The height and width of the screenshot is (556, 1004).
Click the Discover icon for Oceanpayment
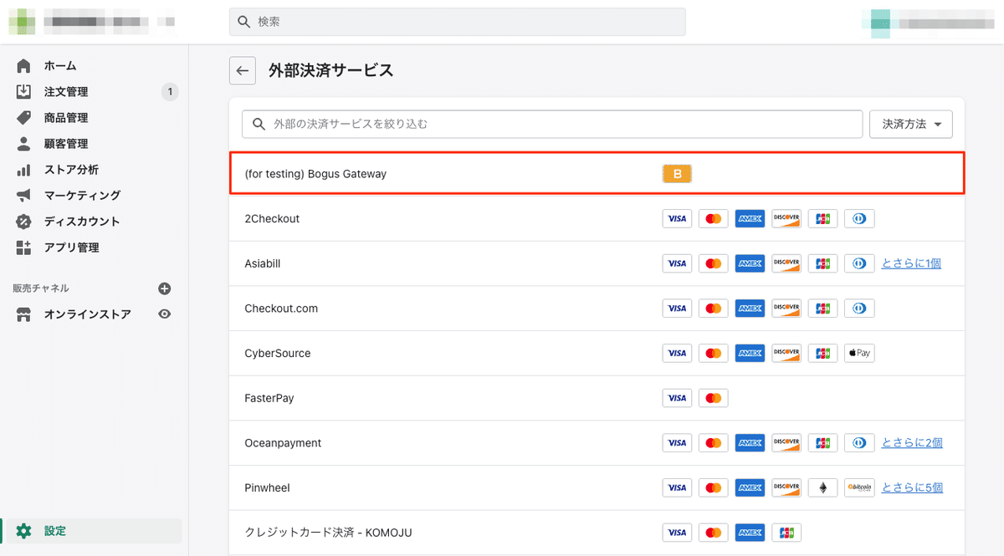tap(786, 443)
